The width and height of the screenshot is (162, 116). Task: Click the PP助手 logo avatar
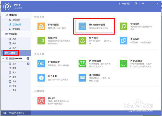[7, 6]
